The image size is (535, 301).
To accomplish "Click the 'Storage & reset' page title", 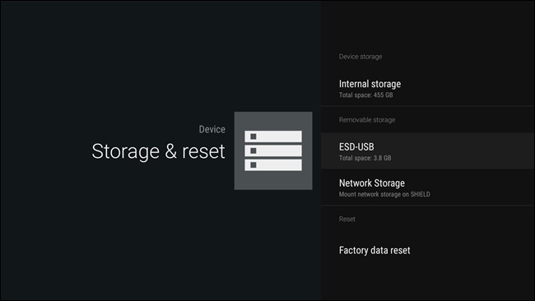I will 158,151.
